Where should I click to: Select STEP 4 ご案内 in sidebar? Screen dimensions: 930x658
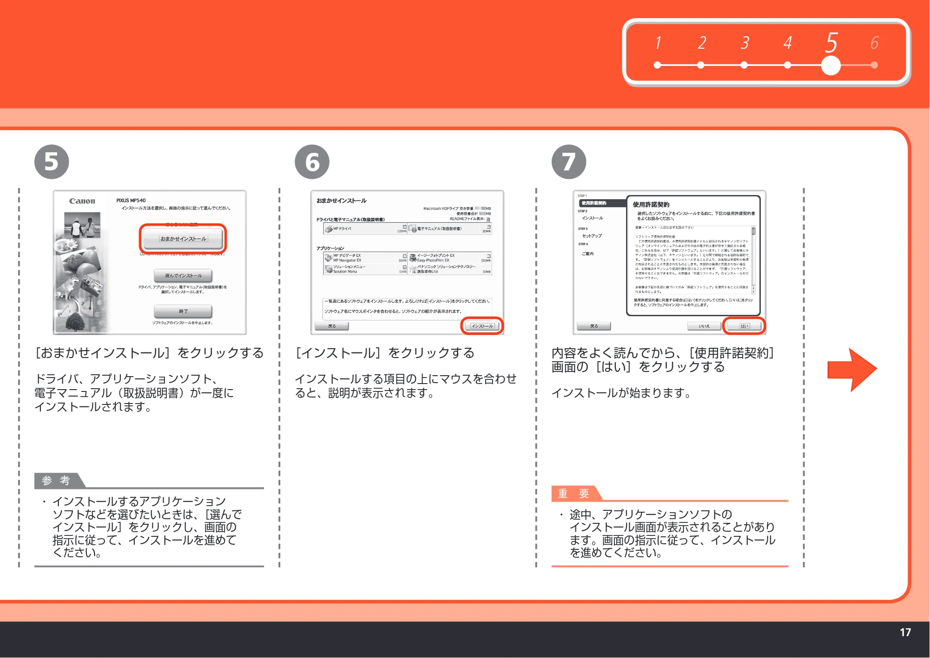tap(587, 254)
